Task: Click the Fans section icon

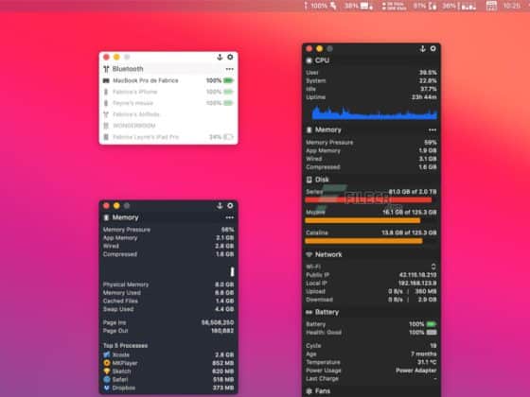Action: point(309,391)
